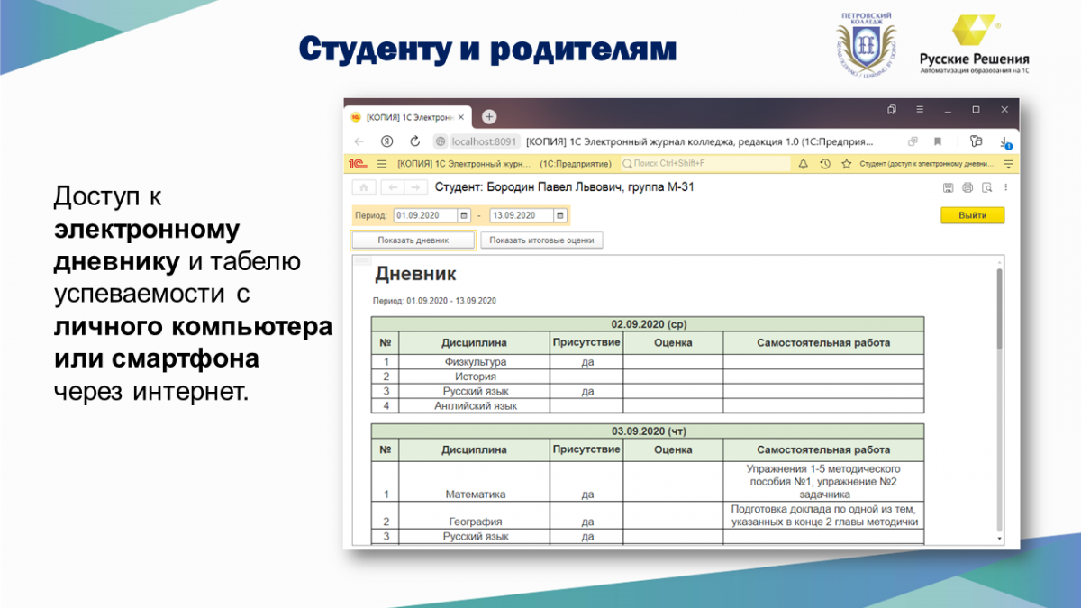The image size is (1081, 608).
Task: Click the 1C home page button
Action: tap(363, 187)
